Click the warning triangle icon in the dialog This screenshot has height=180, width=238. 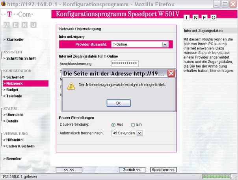(x=71, y=86)
